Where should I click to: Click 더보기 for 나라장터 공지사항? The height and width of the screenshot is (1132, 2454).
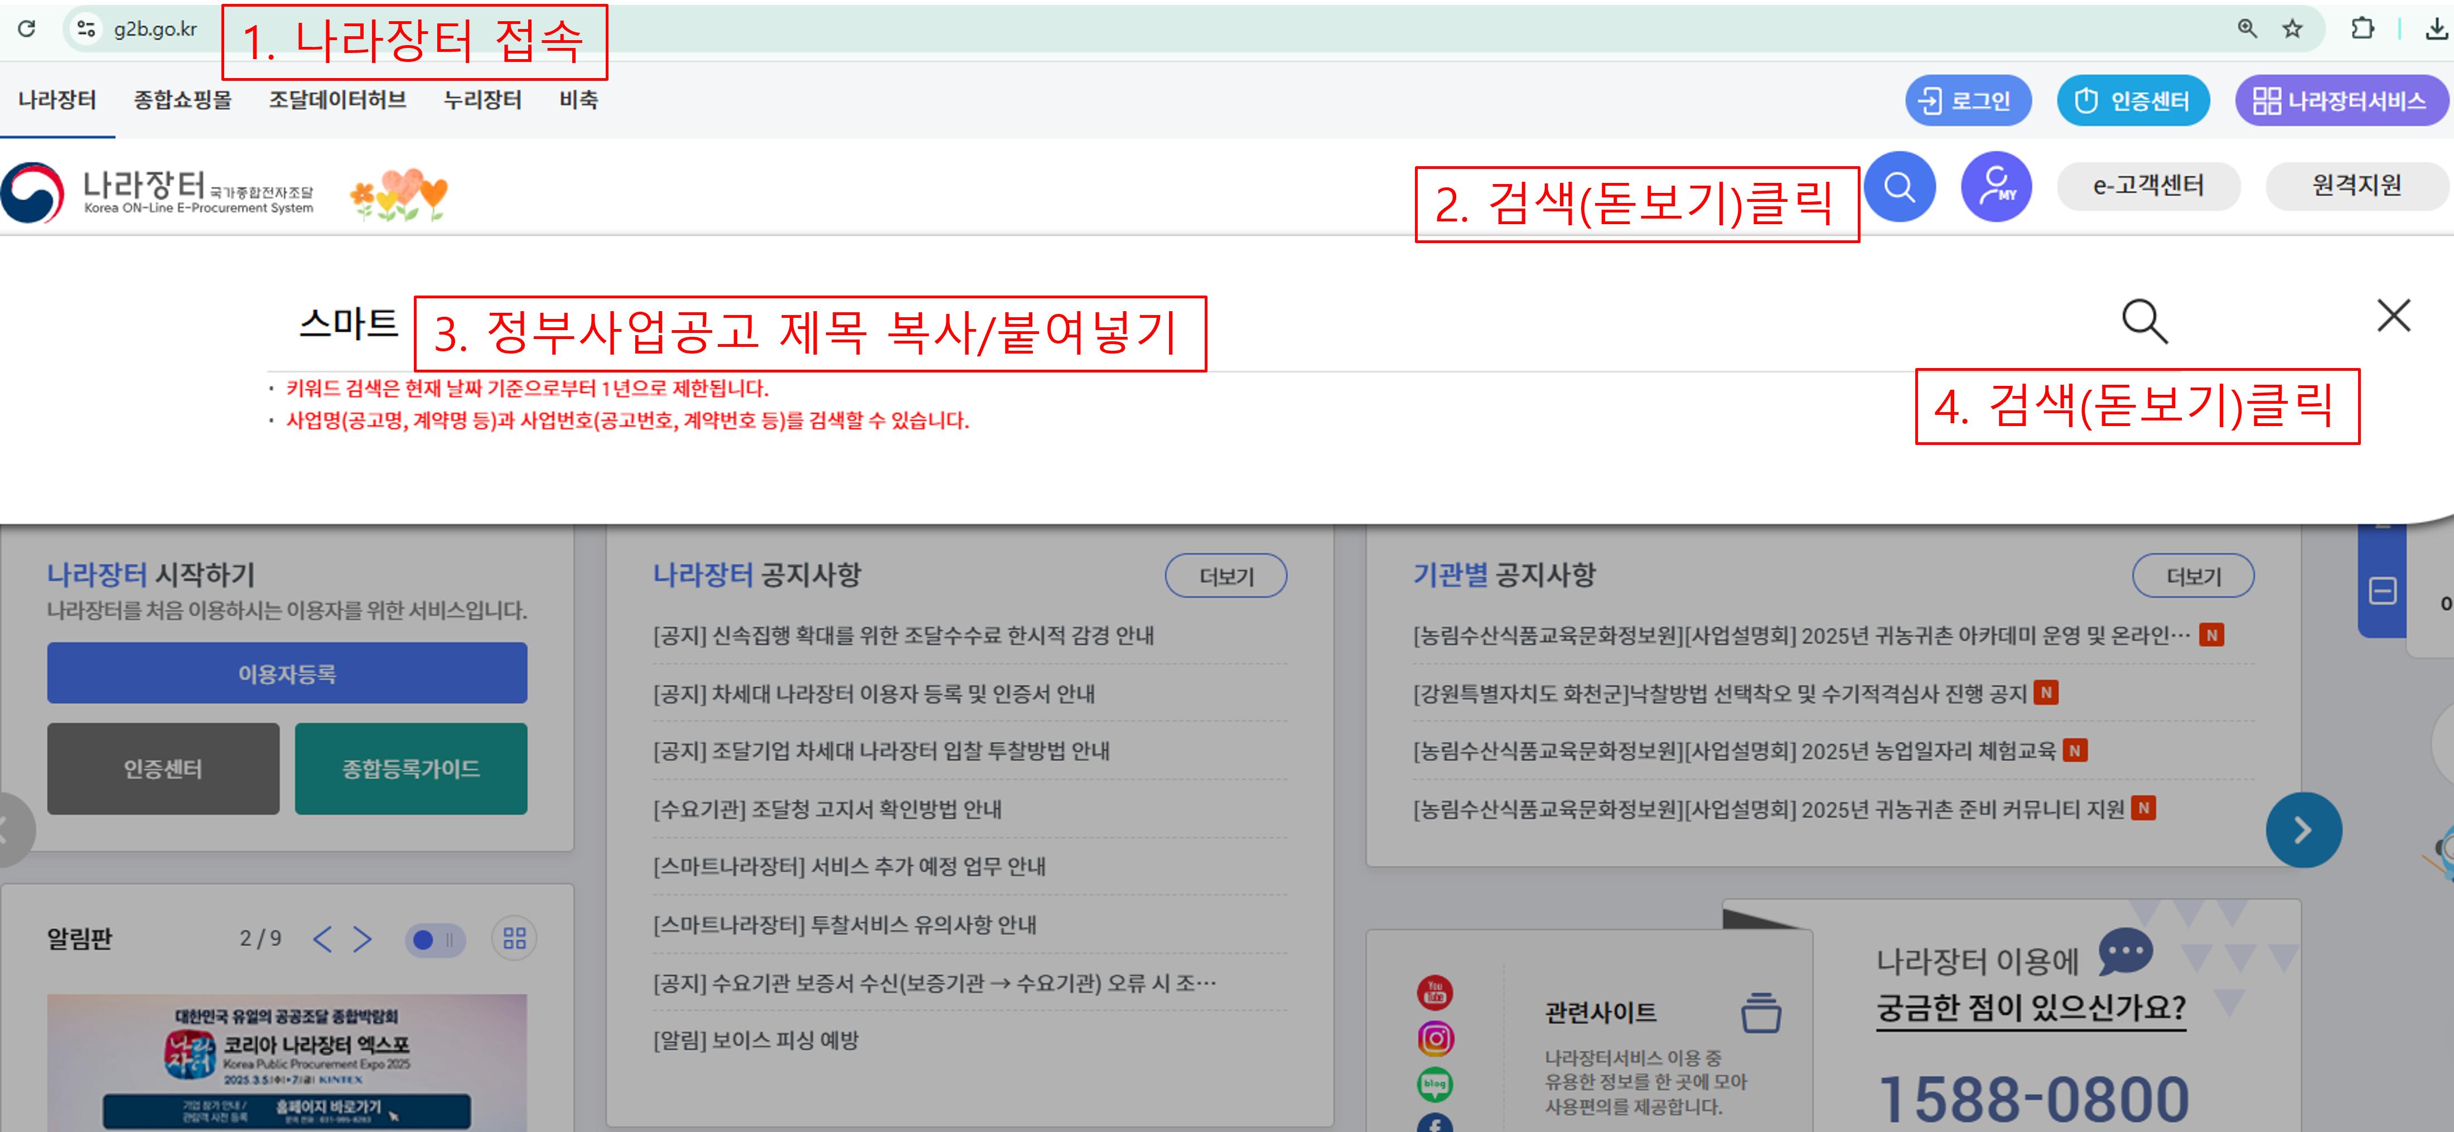[x=1225, y=577]
